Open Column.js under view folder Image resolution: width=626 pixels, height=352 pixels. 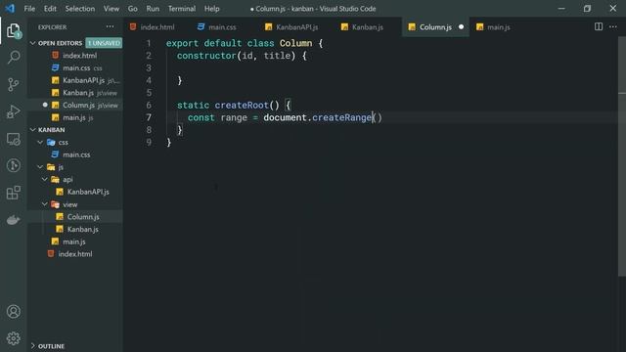pos(75,216)
